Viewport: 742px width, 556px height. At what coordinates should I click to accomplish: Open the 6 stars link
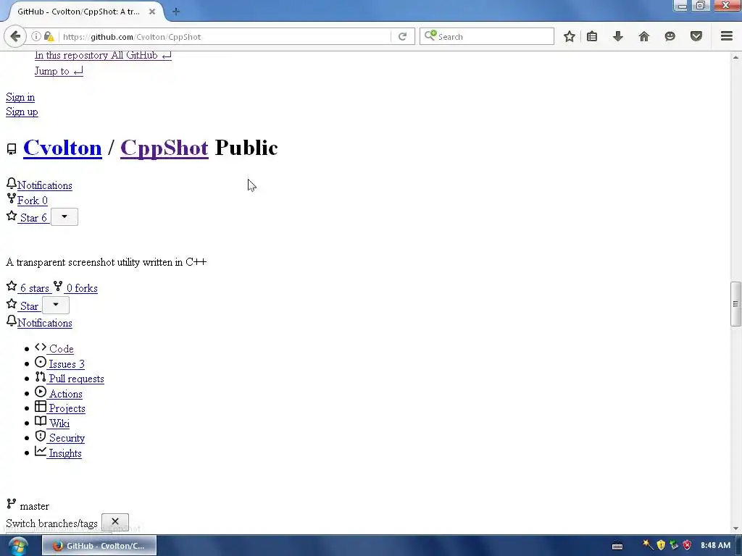35,288
